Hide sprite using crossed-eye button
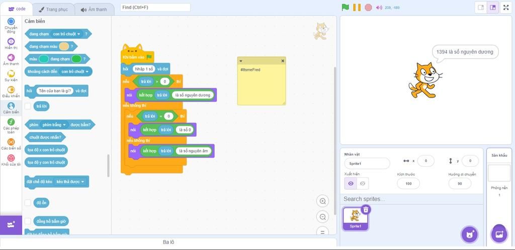 point(363,184)
